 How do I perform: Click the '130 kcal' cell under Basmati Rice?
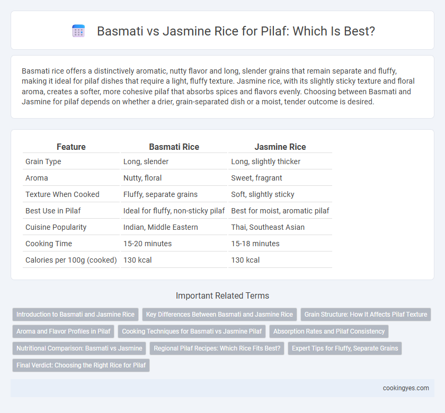point(137,260)
